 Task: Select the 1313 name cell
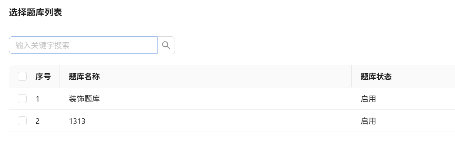pyautogui.click(x=77, y=121)
